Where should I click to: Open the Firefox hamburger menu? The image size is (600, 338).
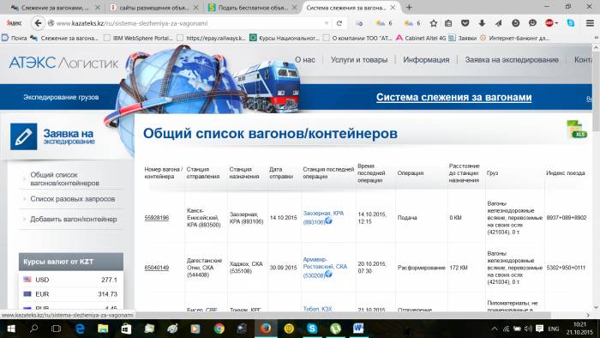(590, 23)
